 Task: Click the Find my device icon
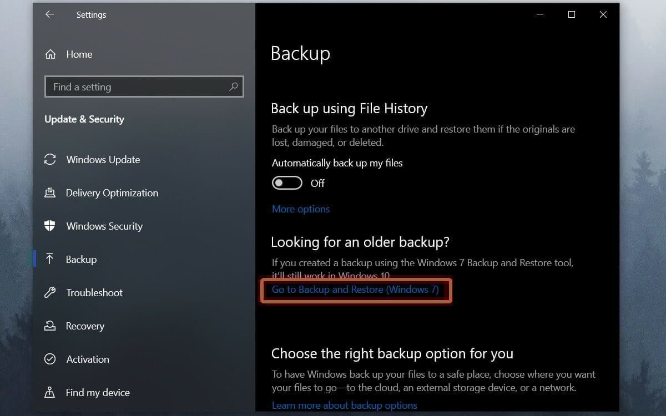click(50, 393)
